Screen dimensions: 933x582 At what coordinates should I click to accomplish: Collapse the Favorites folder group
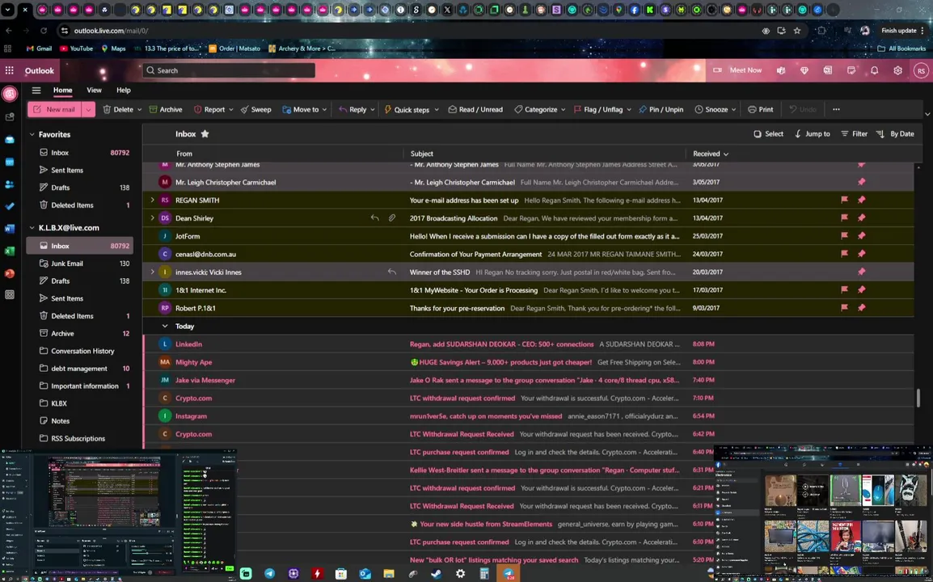(32, 134)
